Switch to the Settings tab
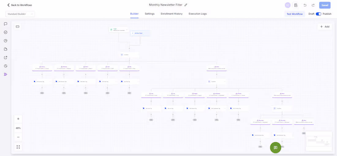This screenshot has height=156, width=337. click(x=150, y=14)
